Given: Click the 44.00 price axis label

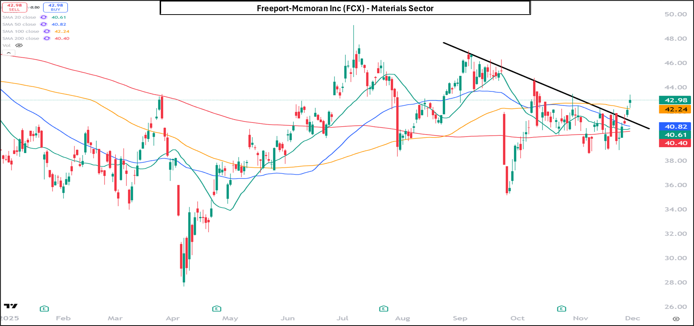Looking at the screenshot, I should [x=676, y=87].
